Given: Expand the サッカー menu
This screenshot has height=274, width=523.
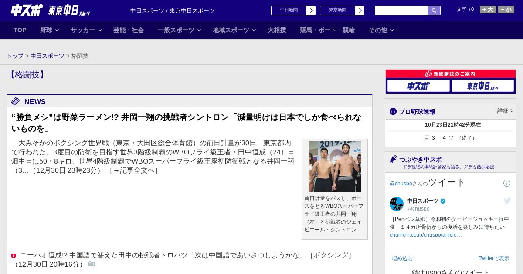Looking at the screenshot, I should 86,30.
